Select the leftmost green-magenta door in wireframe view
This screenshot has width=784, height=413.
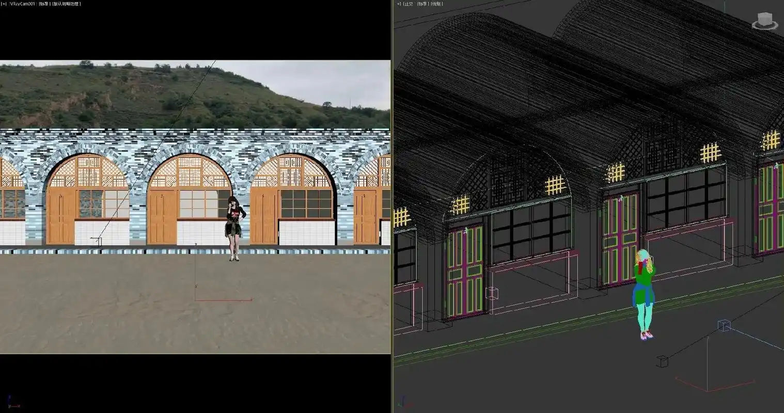point(465,271)
